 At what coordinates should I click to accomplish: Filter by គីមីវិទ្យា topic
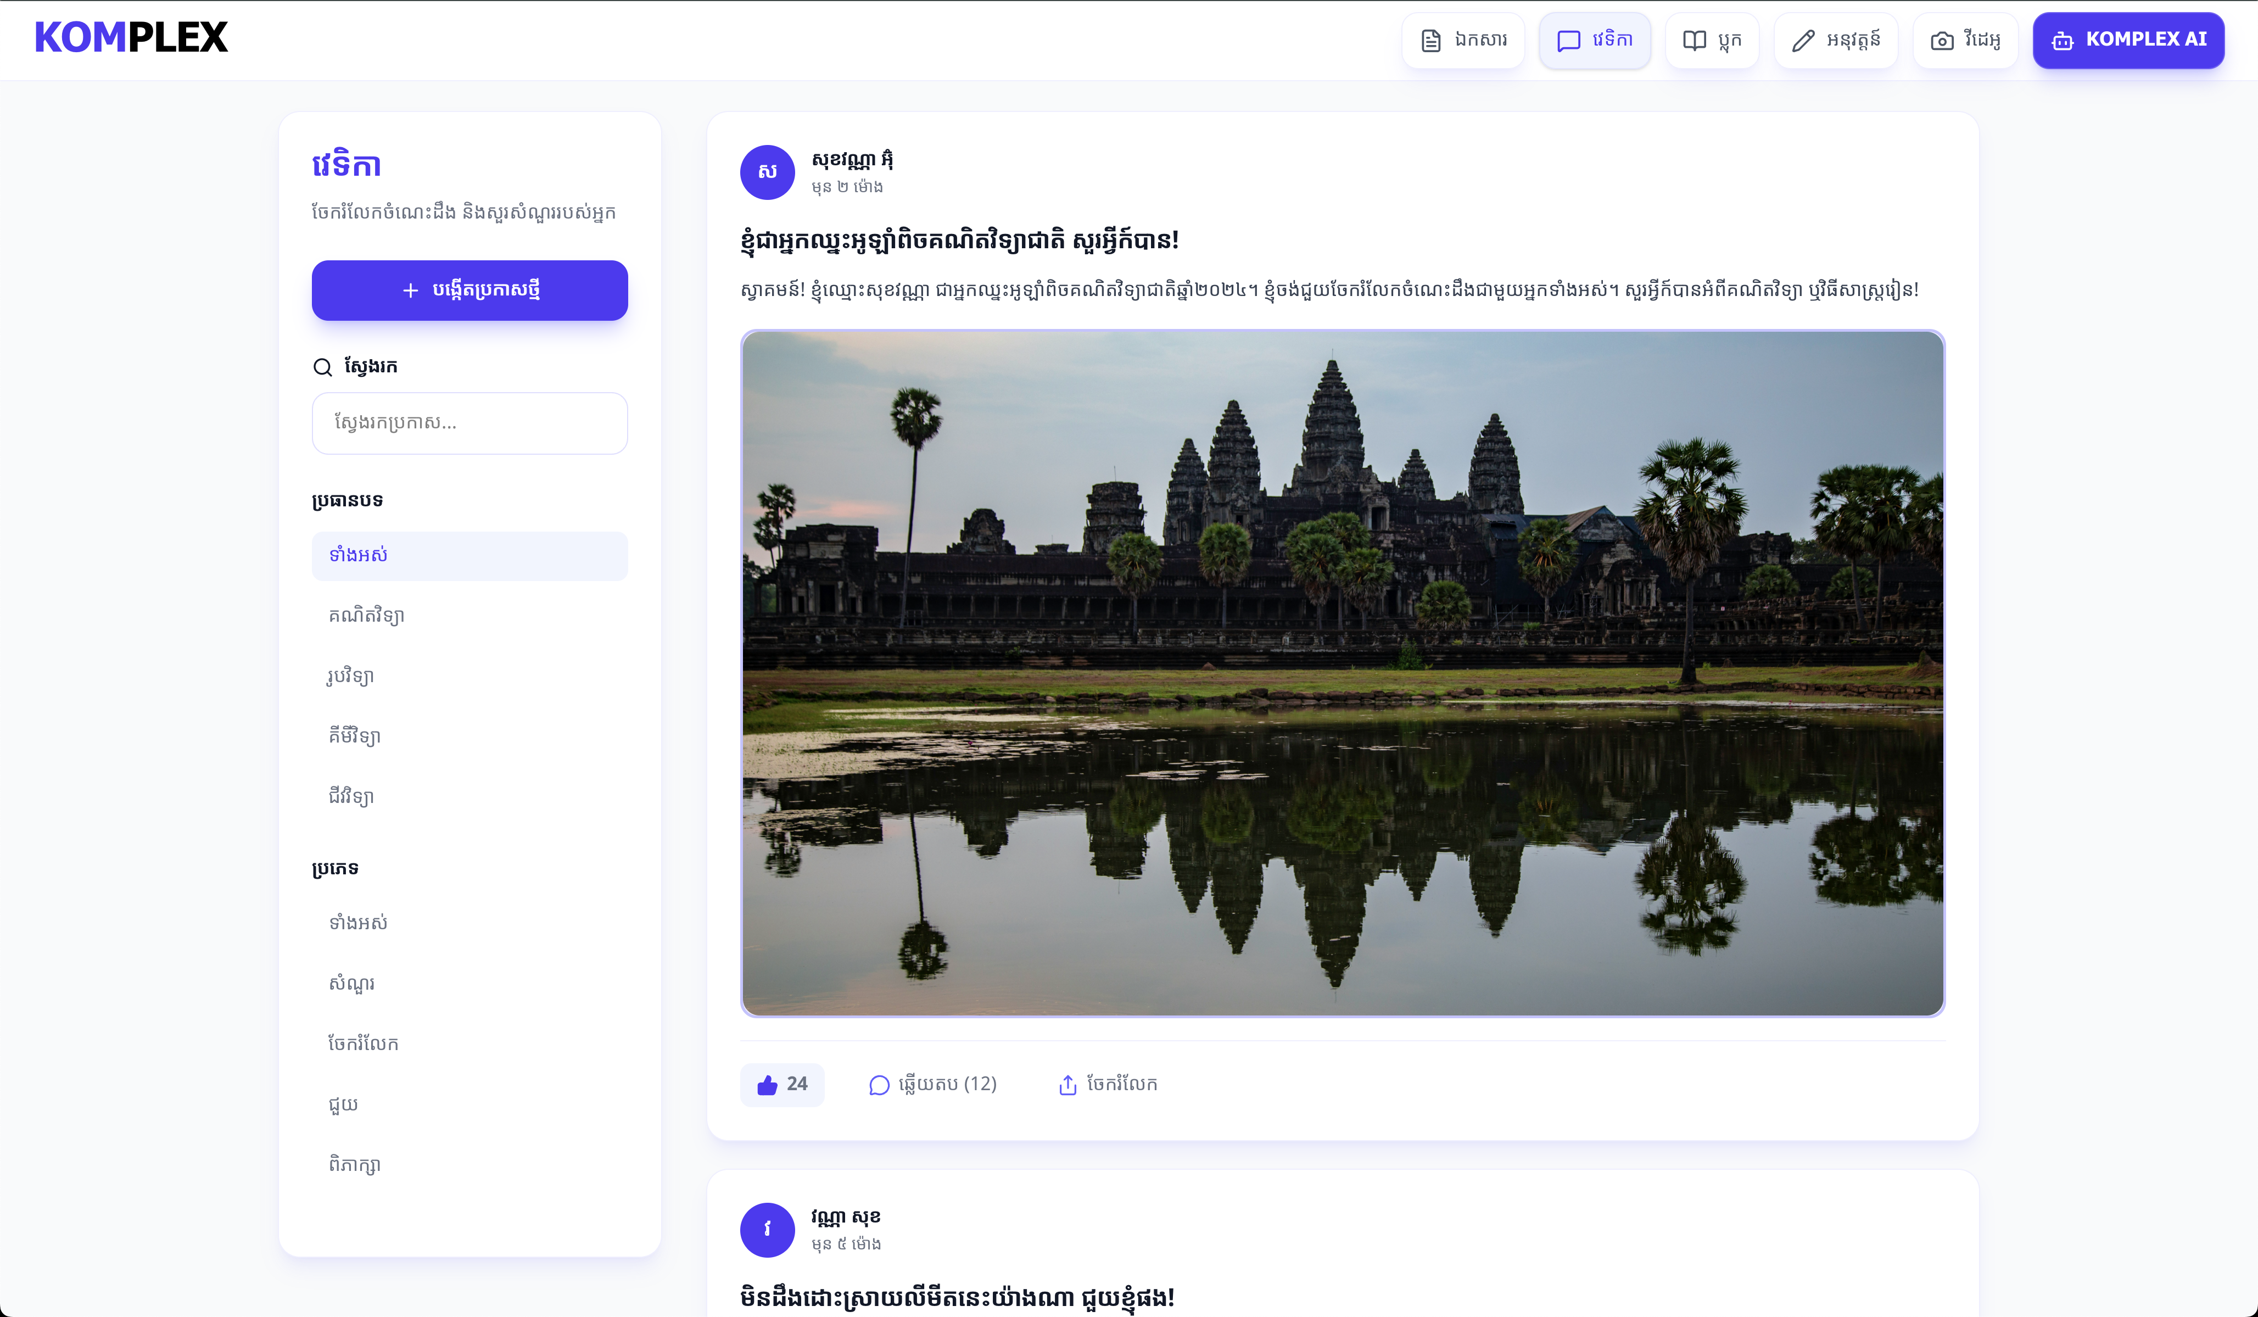point(355,736)
